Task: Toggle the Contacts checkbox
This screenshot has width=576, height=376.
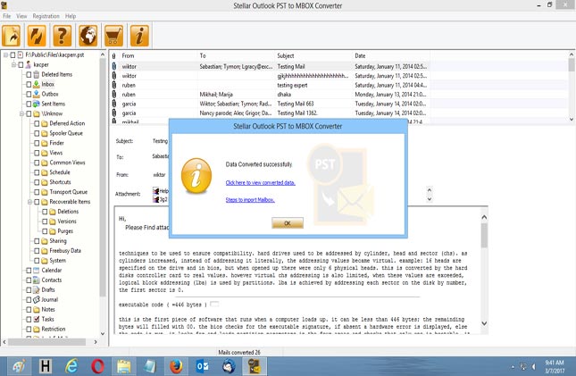Action: click(x=29, y=280)
